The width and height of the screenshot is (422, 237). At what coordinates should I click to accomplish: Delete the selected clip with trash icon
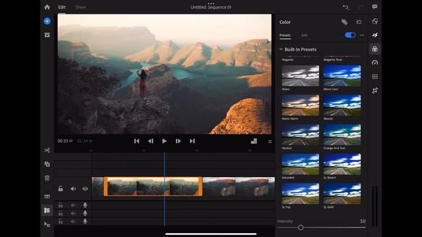tap(47, 178)
